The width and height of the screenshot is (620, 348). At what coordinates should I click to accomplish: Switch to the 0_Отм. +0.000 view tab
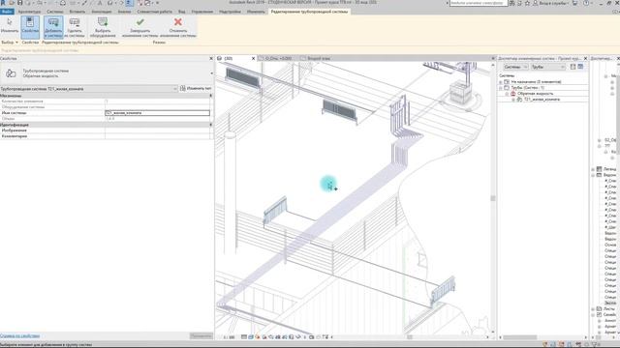278,58
